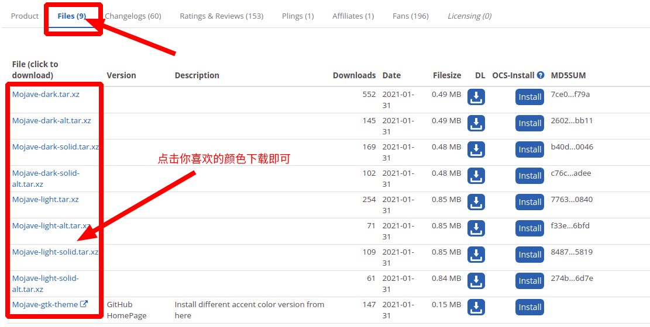Click MD5 value 2602...bb11
This screenshot has height=327, width=650.
(572, 120)
